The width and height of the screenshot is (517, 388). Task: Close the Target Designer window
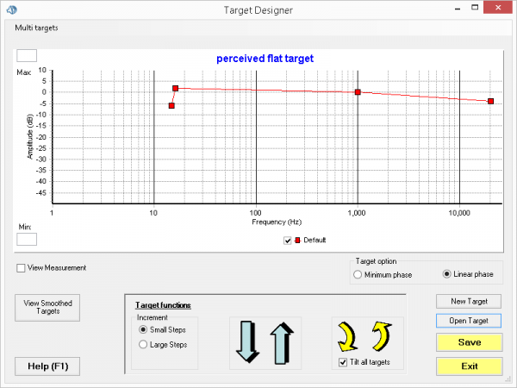pyautogui.click(x=498, y=7)
